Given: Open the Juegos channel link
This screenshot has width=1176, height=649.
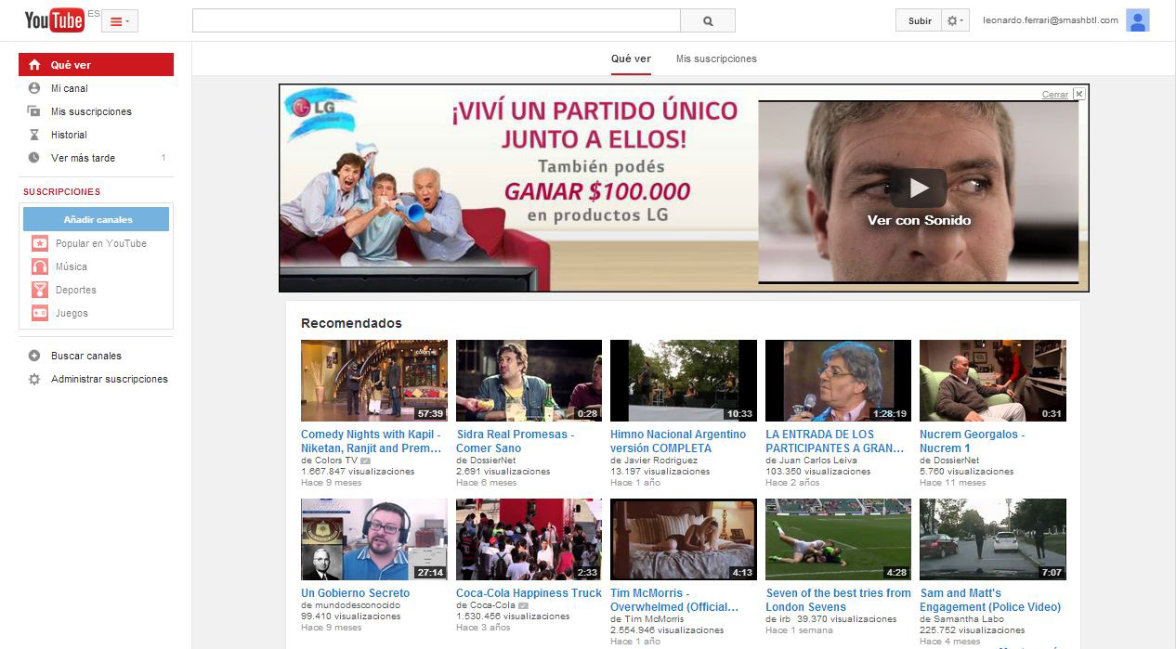Looking at the screenshot, I should 72,313.
